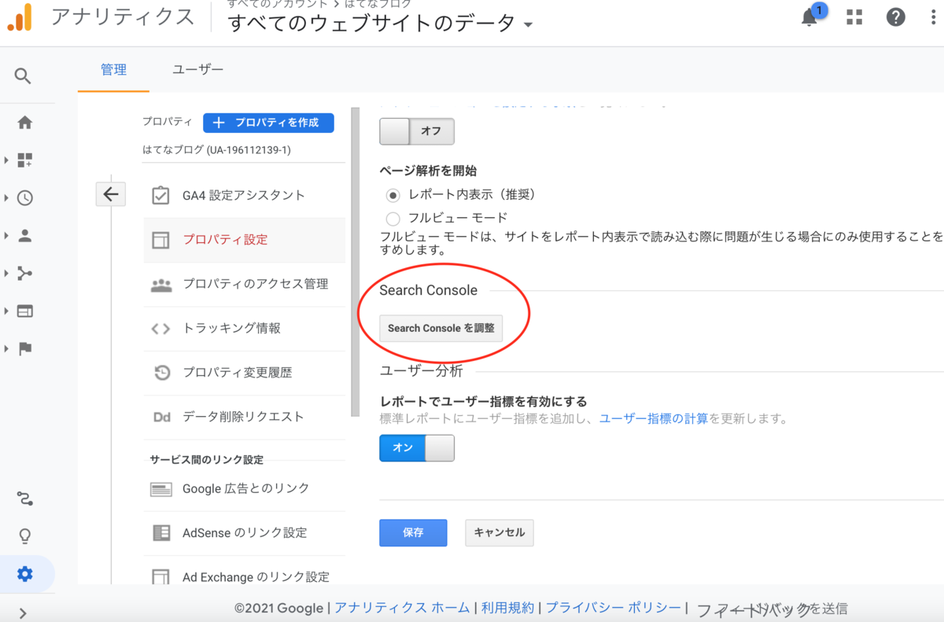The height and width of the screenshot is (622, 944).
Task: Open Discover lightbulb icon
Action: 25,536
